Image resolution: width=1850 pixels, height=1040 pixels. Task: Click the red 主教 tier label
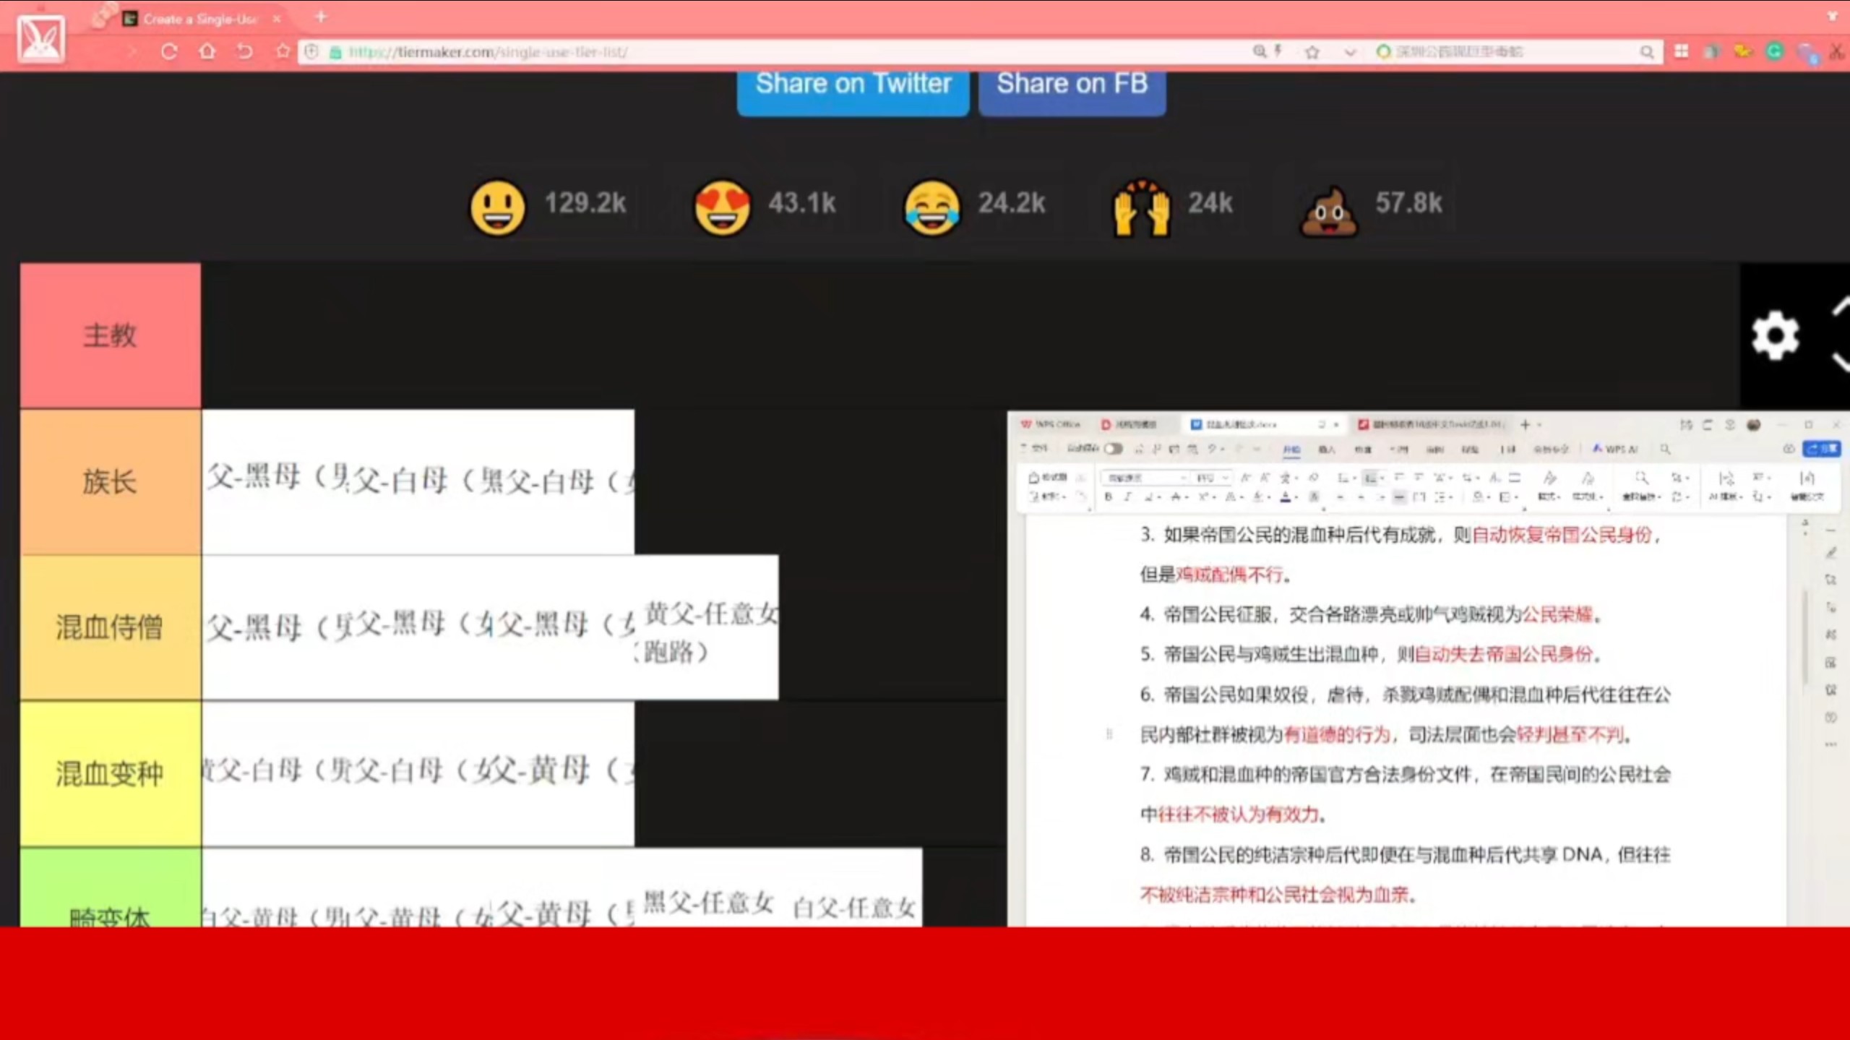pos(110,336)
